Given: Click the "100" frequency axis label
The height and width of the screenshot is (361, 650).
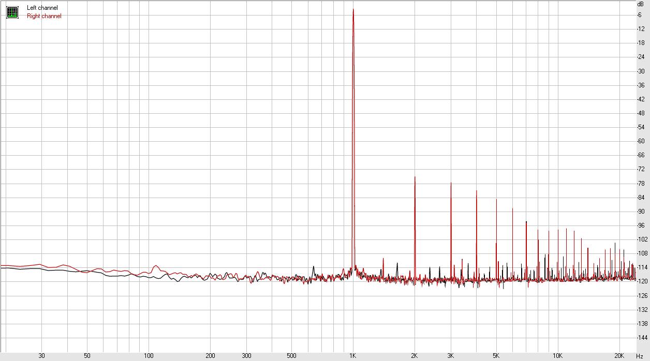Looking at the screenshot, I should point(149,356).
